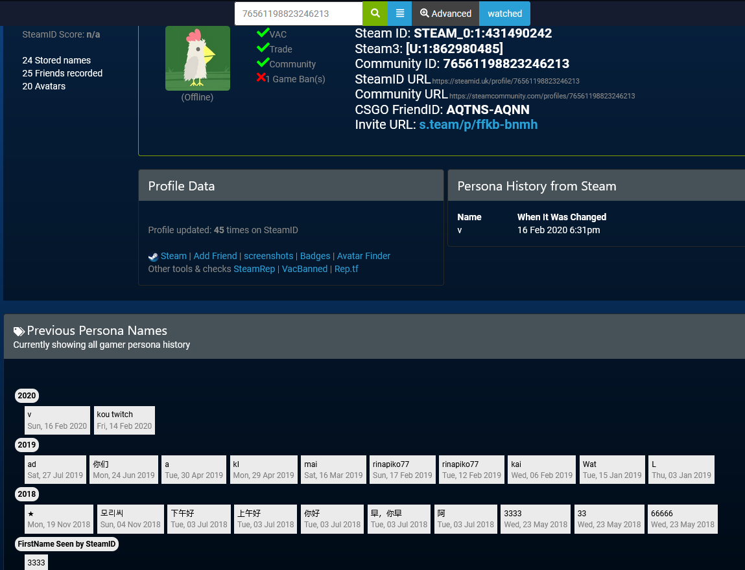Click the '你好' persona card

[x=333, y=519]
